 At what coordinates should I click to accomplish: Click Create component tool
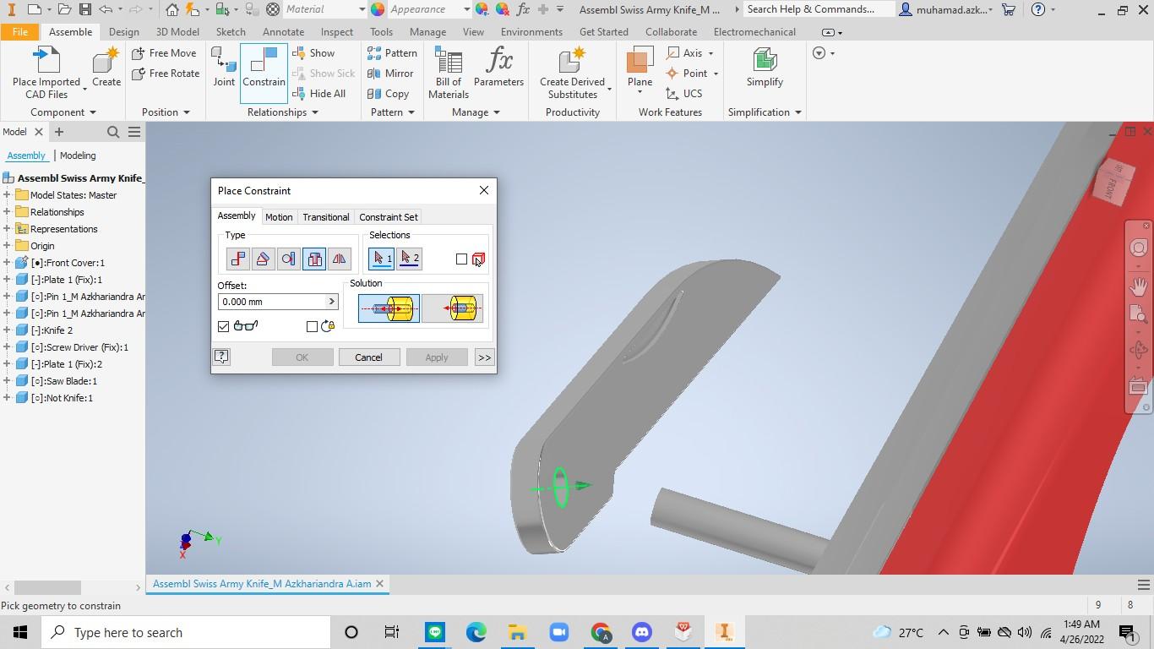coord(106,68)
